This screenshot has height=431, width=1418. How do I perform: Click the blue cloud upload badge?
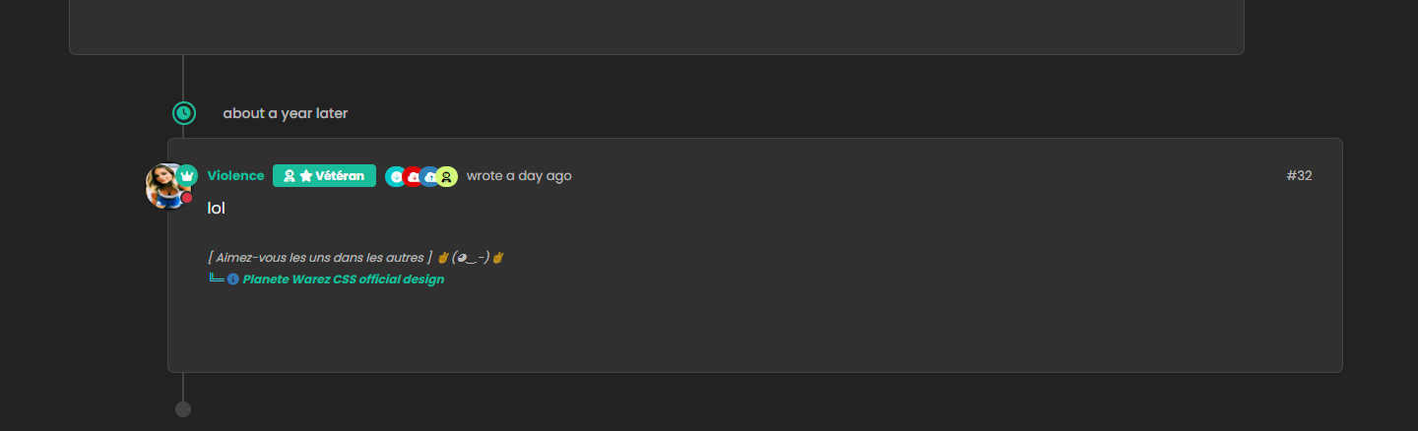(430, 177)
